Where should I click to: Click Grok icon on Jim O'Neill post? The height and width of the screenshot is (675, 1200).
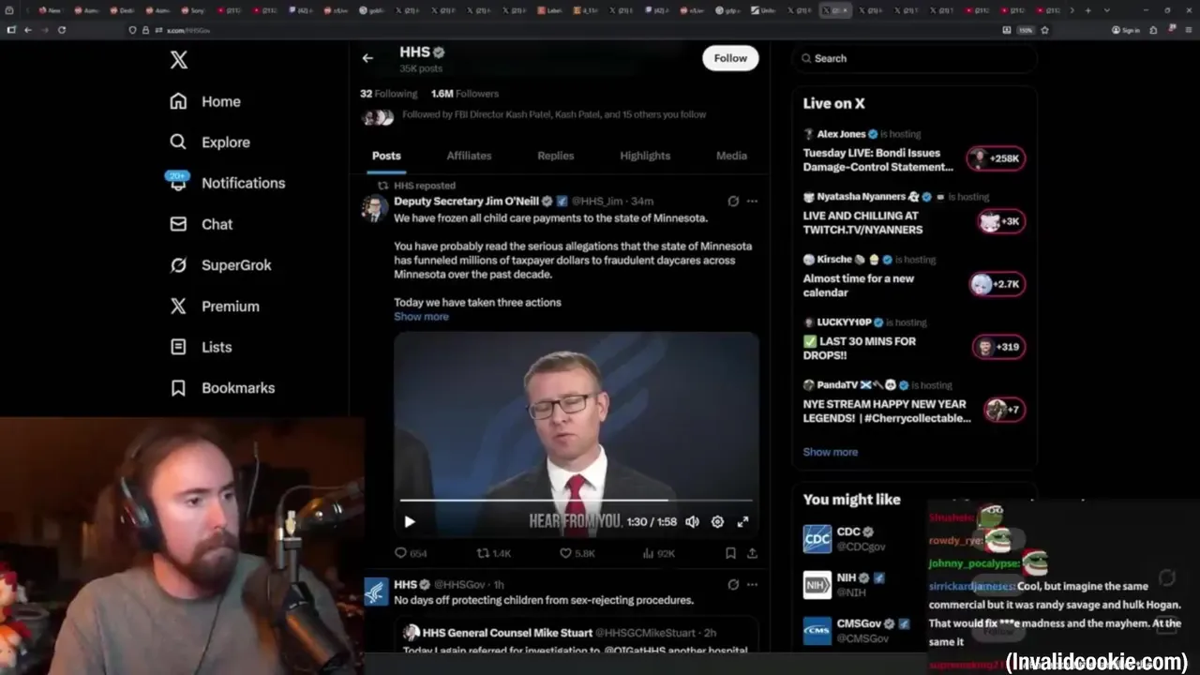pos(733,202)
